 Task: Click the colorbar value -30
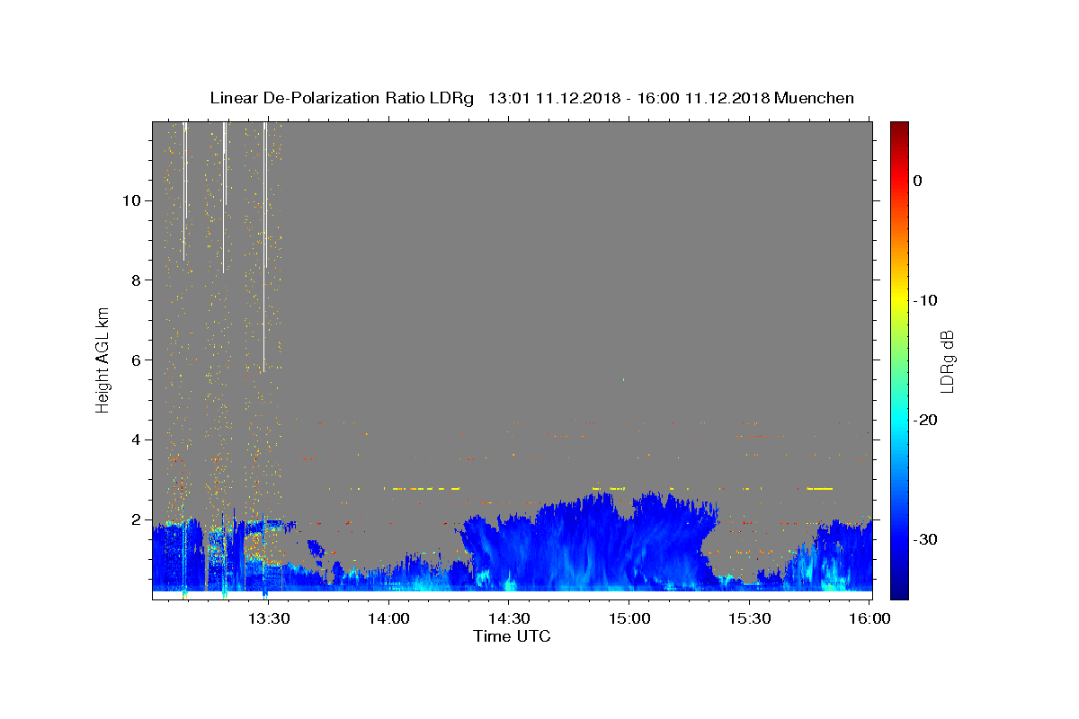click(x=926, y=539)
